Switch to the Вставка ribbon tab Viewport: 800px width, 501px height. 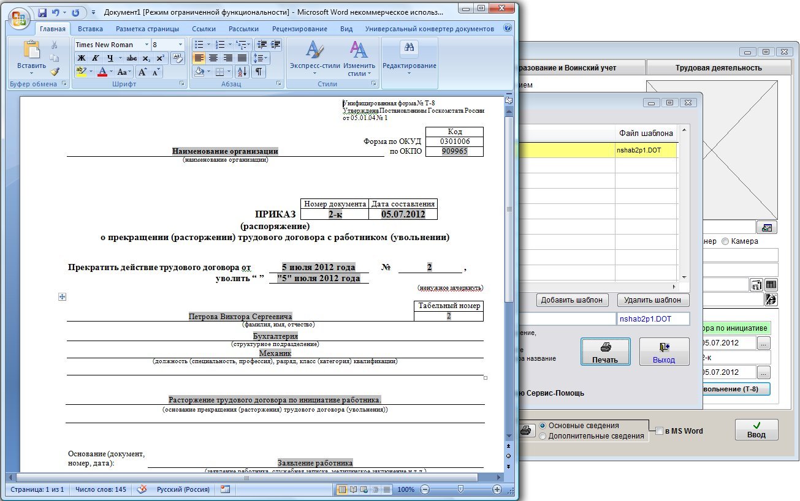pos(90,29)
